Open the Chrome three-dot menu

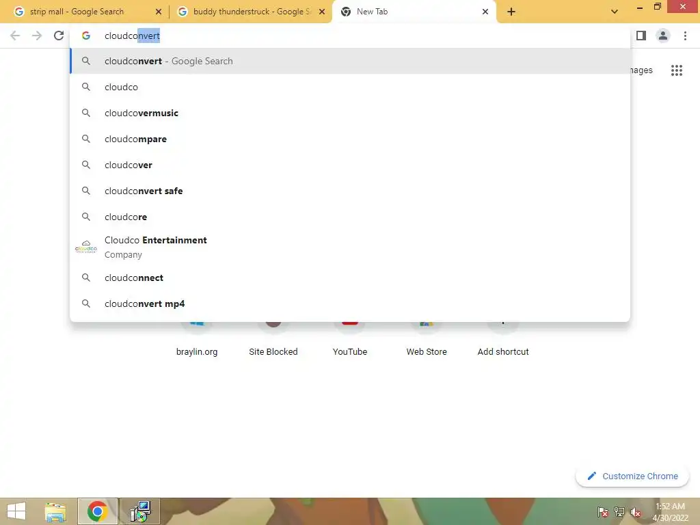pyautogui.click(x=685, y=36)
